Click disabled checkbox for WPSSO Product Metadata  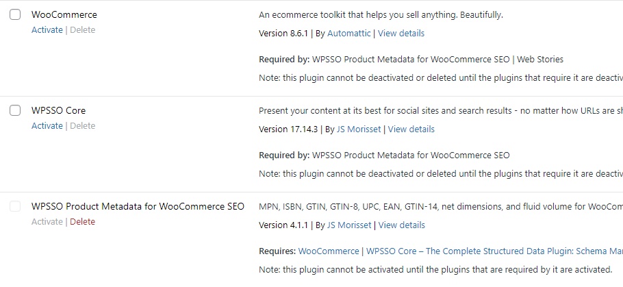tap(15, 207)
